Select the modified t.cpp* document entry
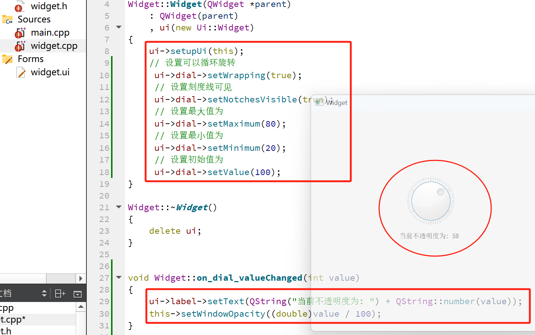 [13, 320]
